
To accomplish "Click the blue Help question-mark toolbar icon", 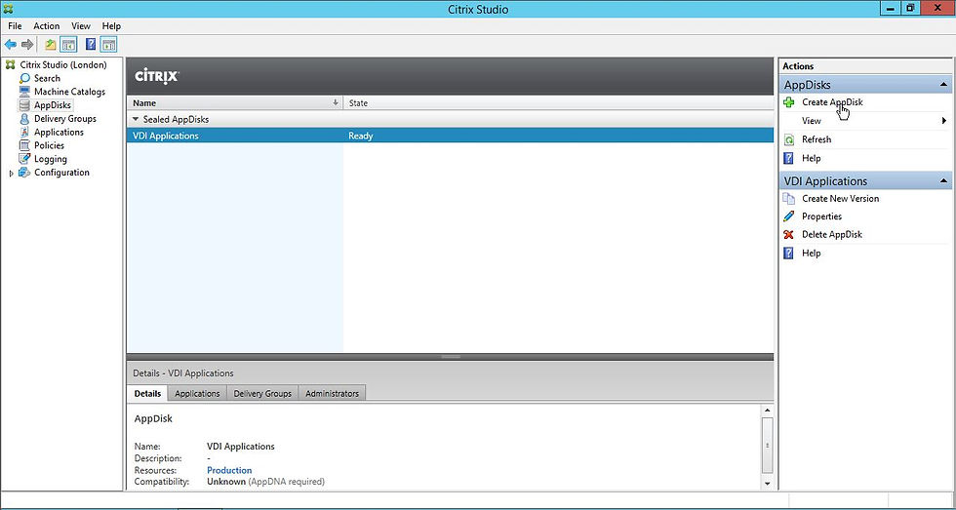I will click(91, 45).
